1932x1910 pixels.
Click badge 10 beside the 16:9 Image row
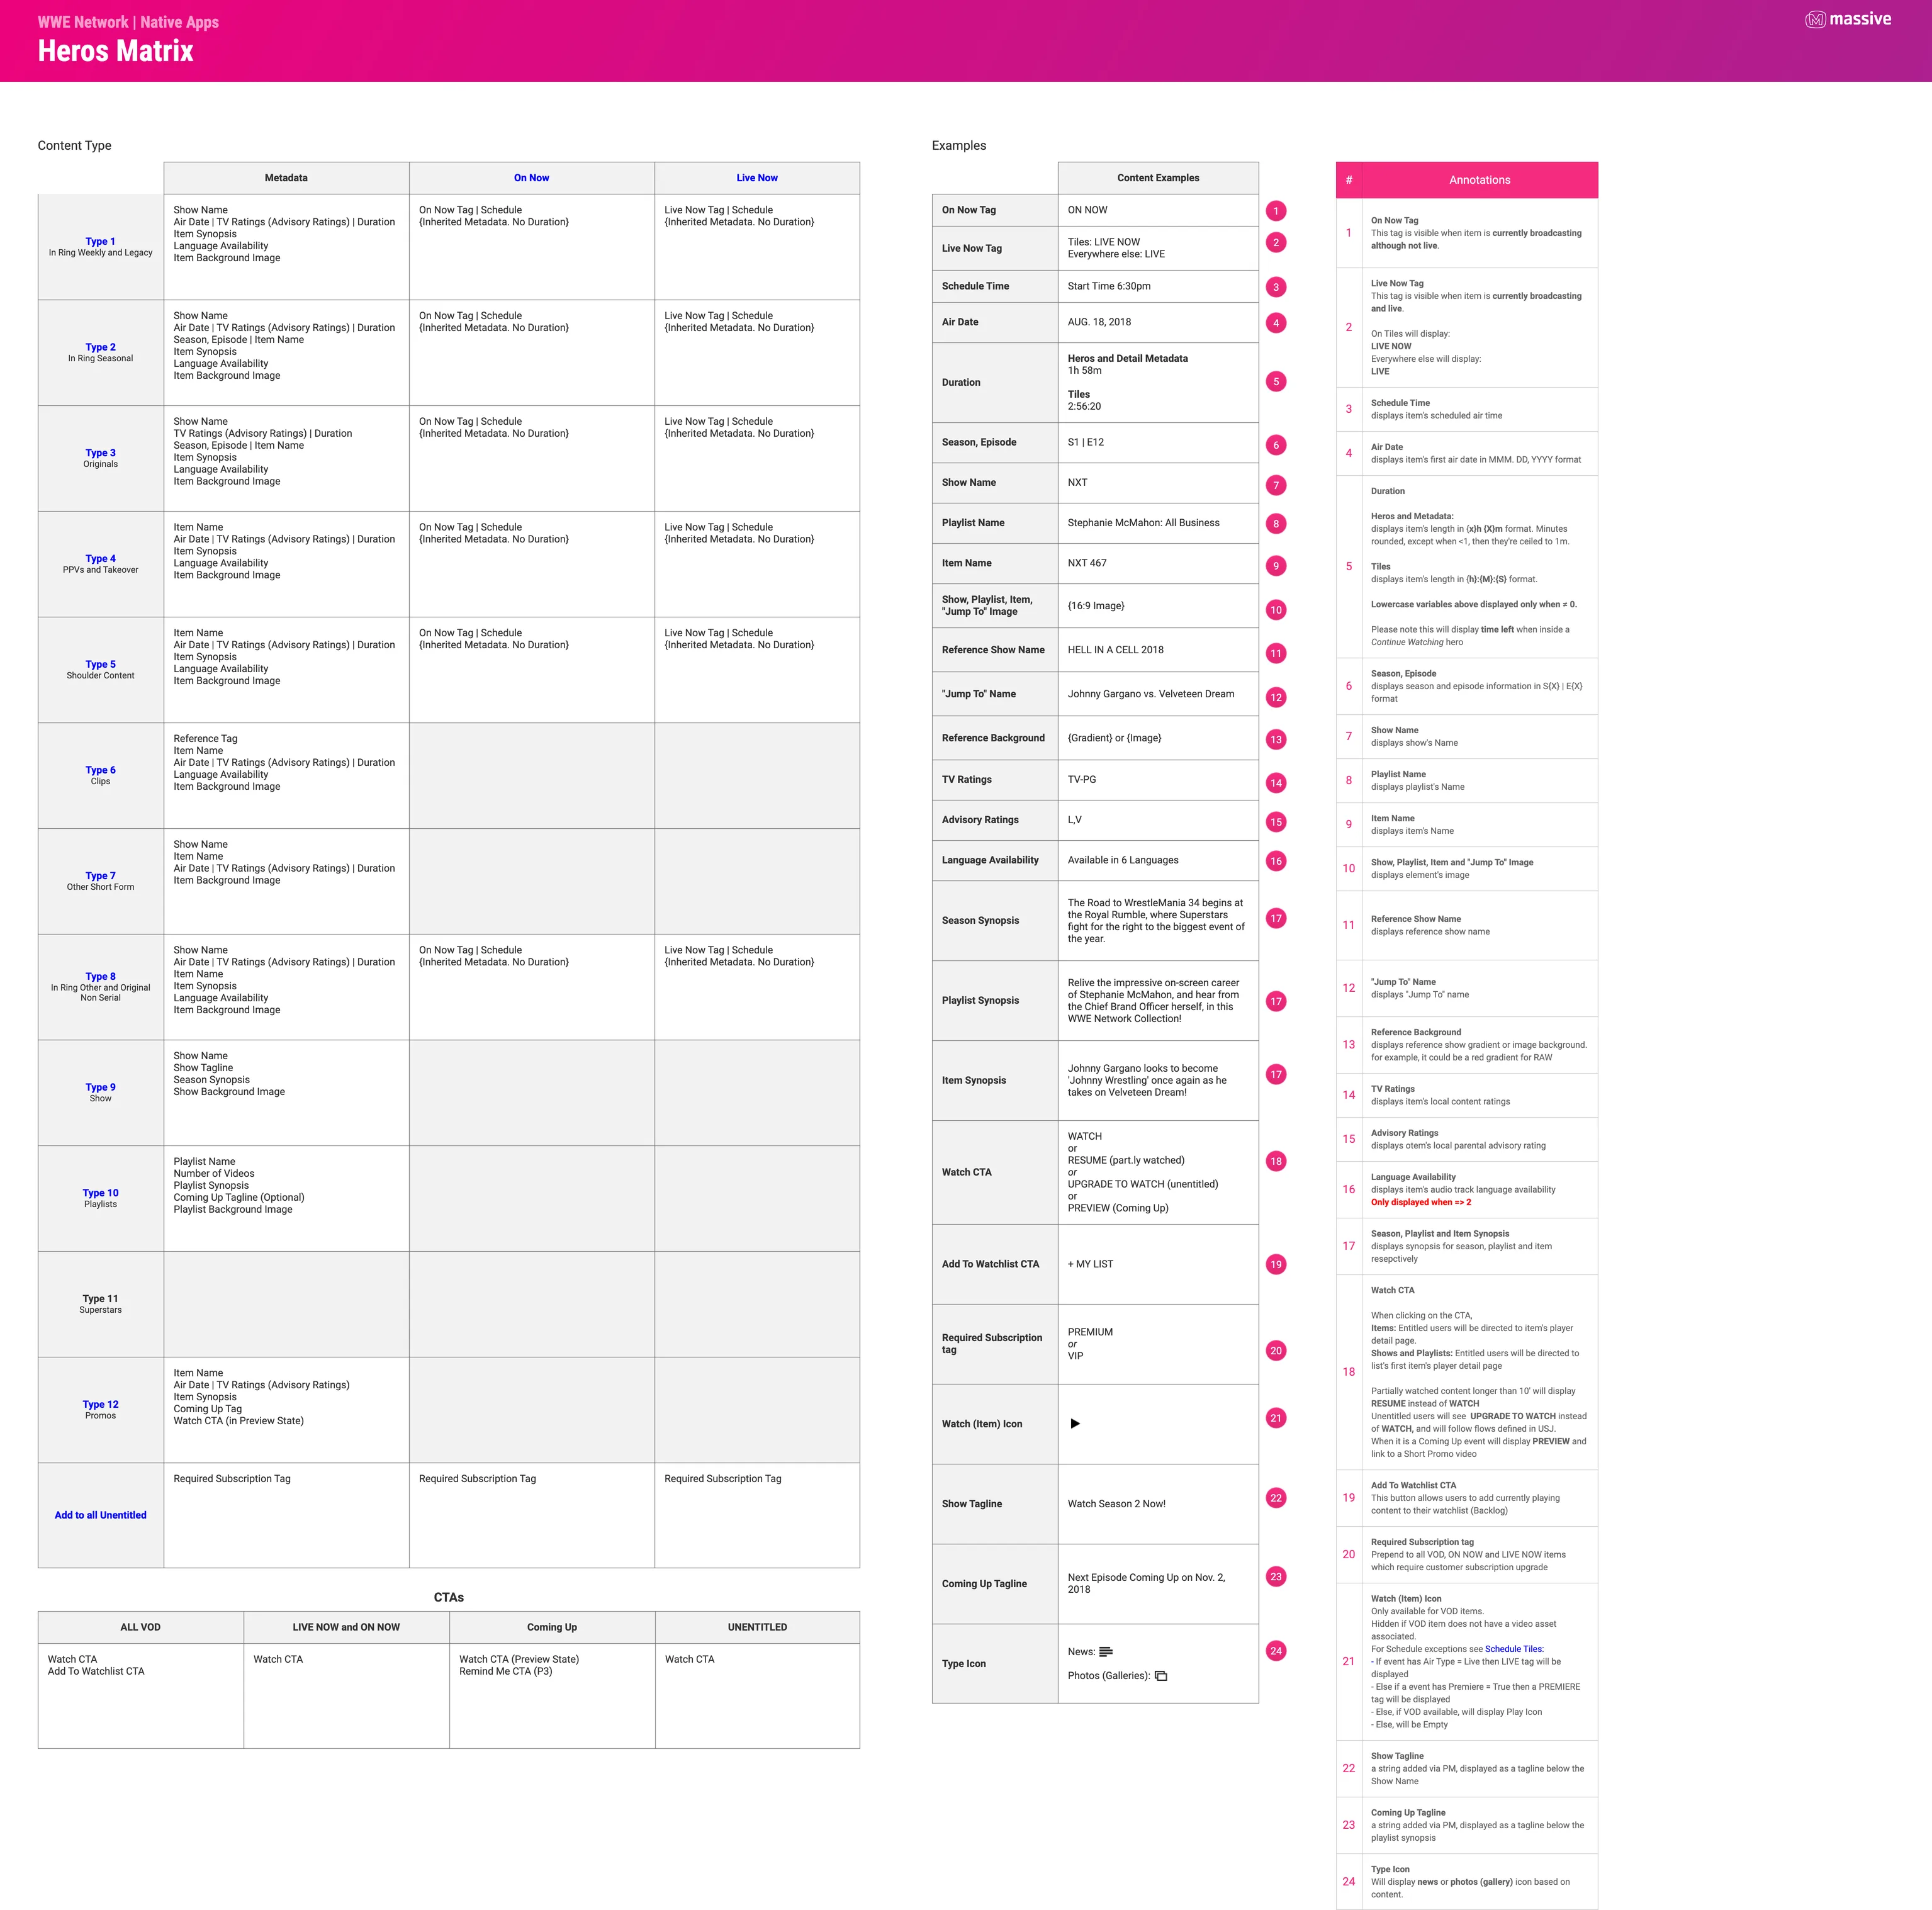pyautogui.click(x=1276, y=610)
